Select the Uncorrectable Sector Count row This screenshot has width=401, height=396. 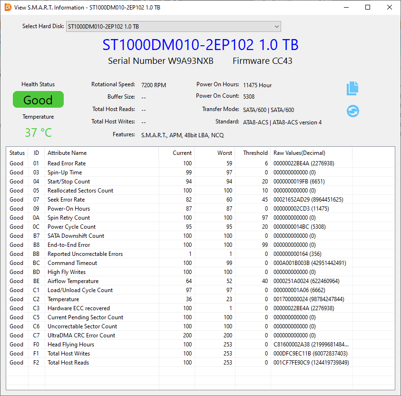pyautogui.click(x=201, y=326)
